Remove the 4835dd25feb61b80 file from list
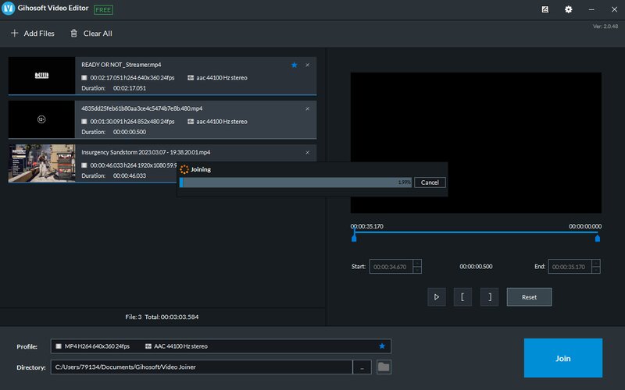 tap(307, 108)
